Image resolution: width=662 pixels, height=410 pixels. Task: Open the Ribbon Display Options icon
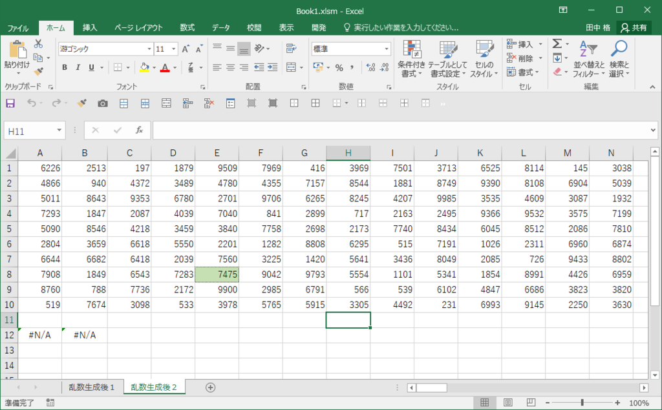coord(563,10)
